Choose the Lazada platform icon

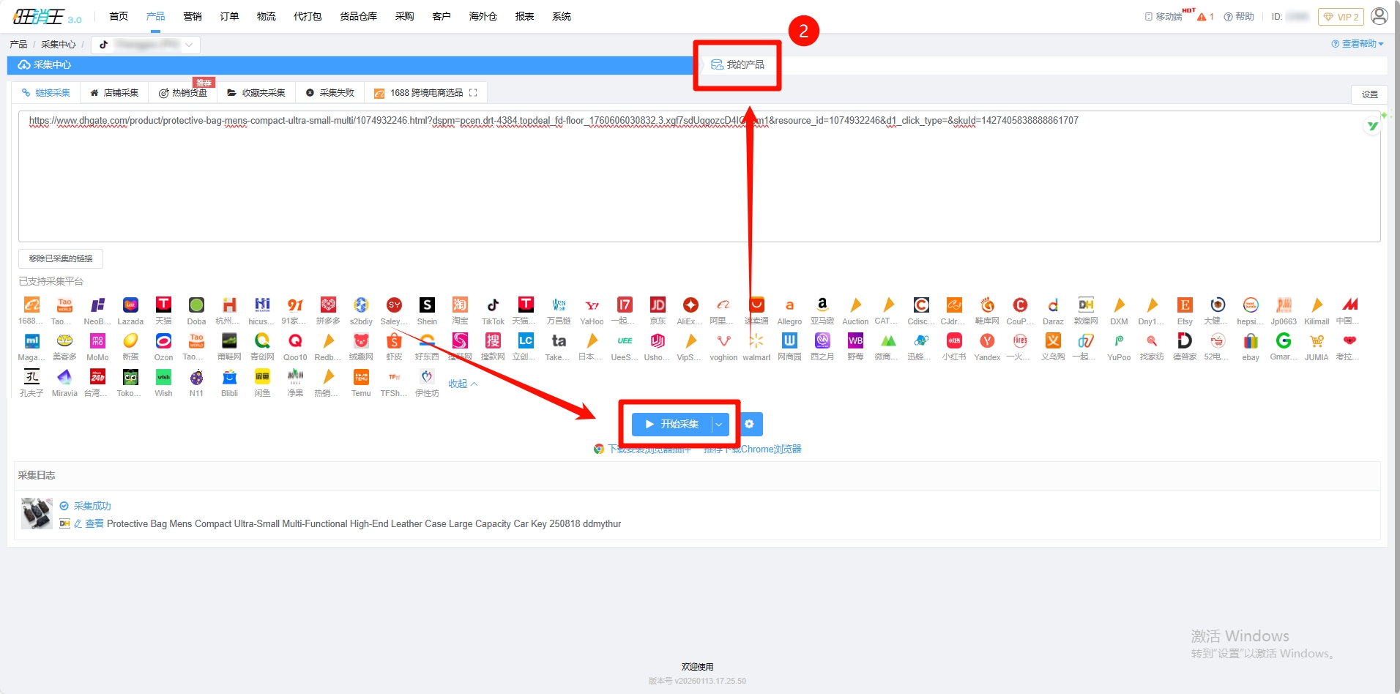130,305
